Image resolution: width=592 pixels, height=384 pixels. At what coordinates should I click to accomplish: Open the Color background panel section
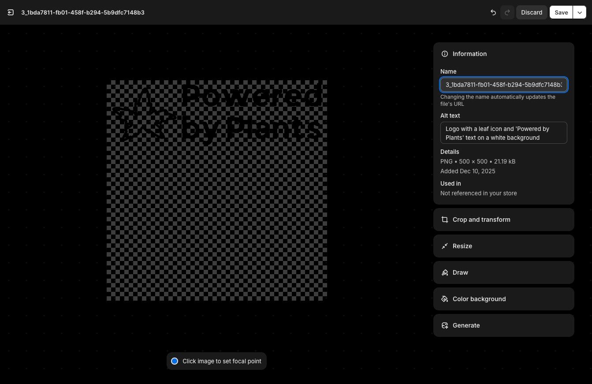[x=504, y=299]
